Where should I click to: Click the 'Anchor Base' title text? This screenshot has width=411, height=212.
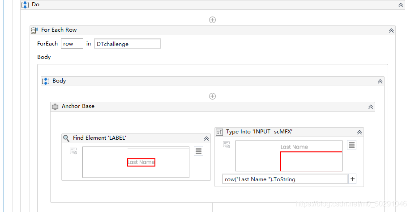click(x=78, y=106)
